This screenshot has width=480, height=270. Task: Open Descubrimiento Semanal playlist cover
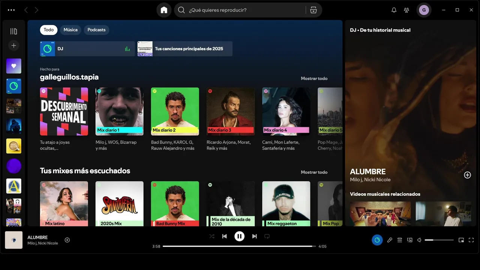[64, 111]
